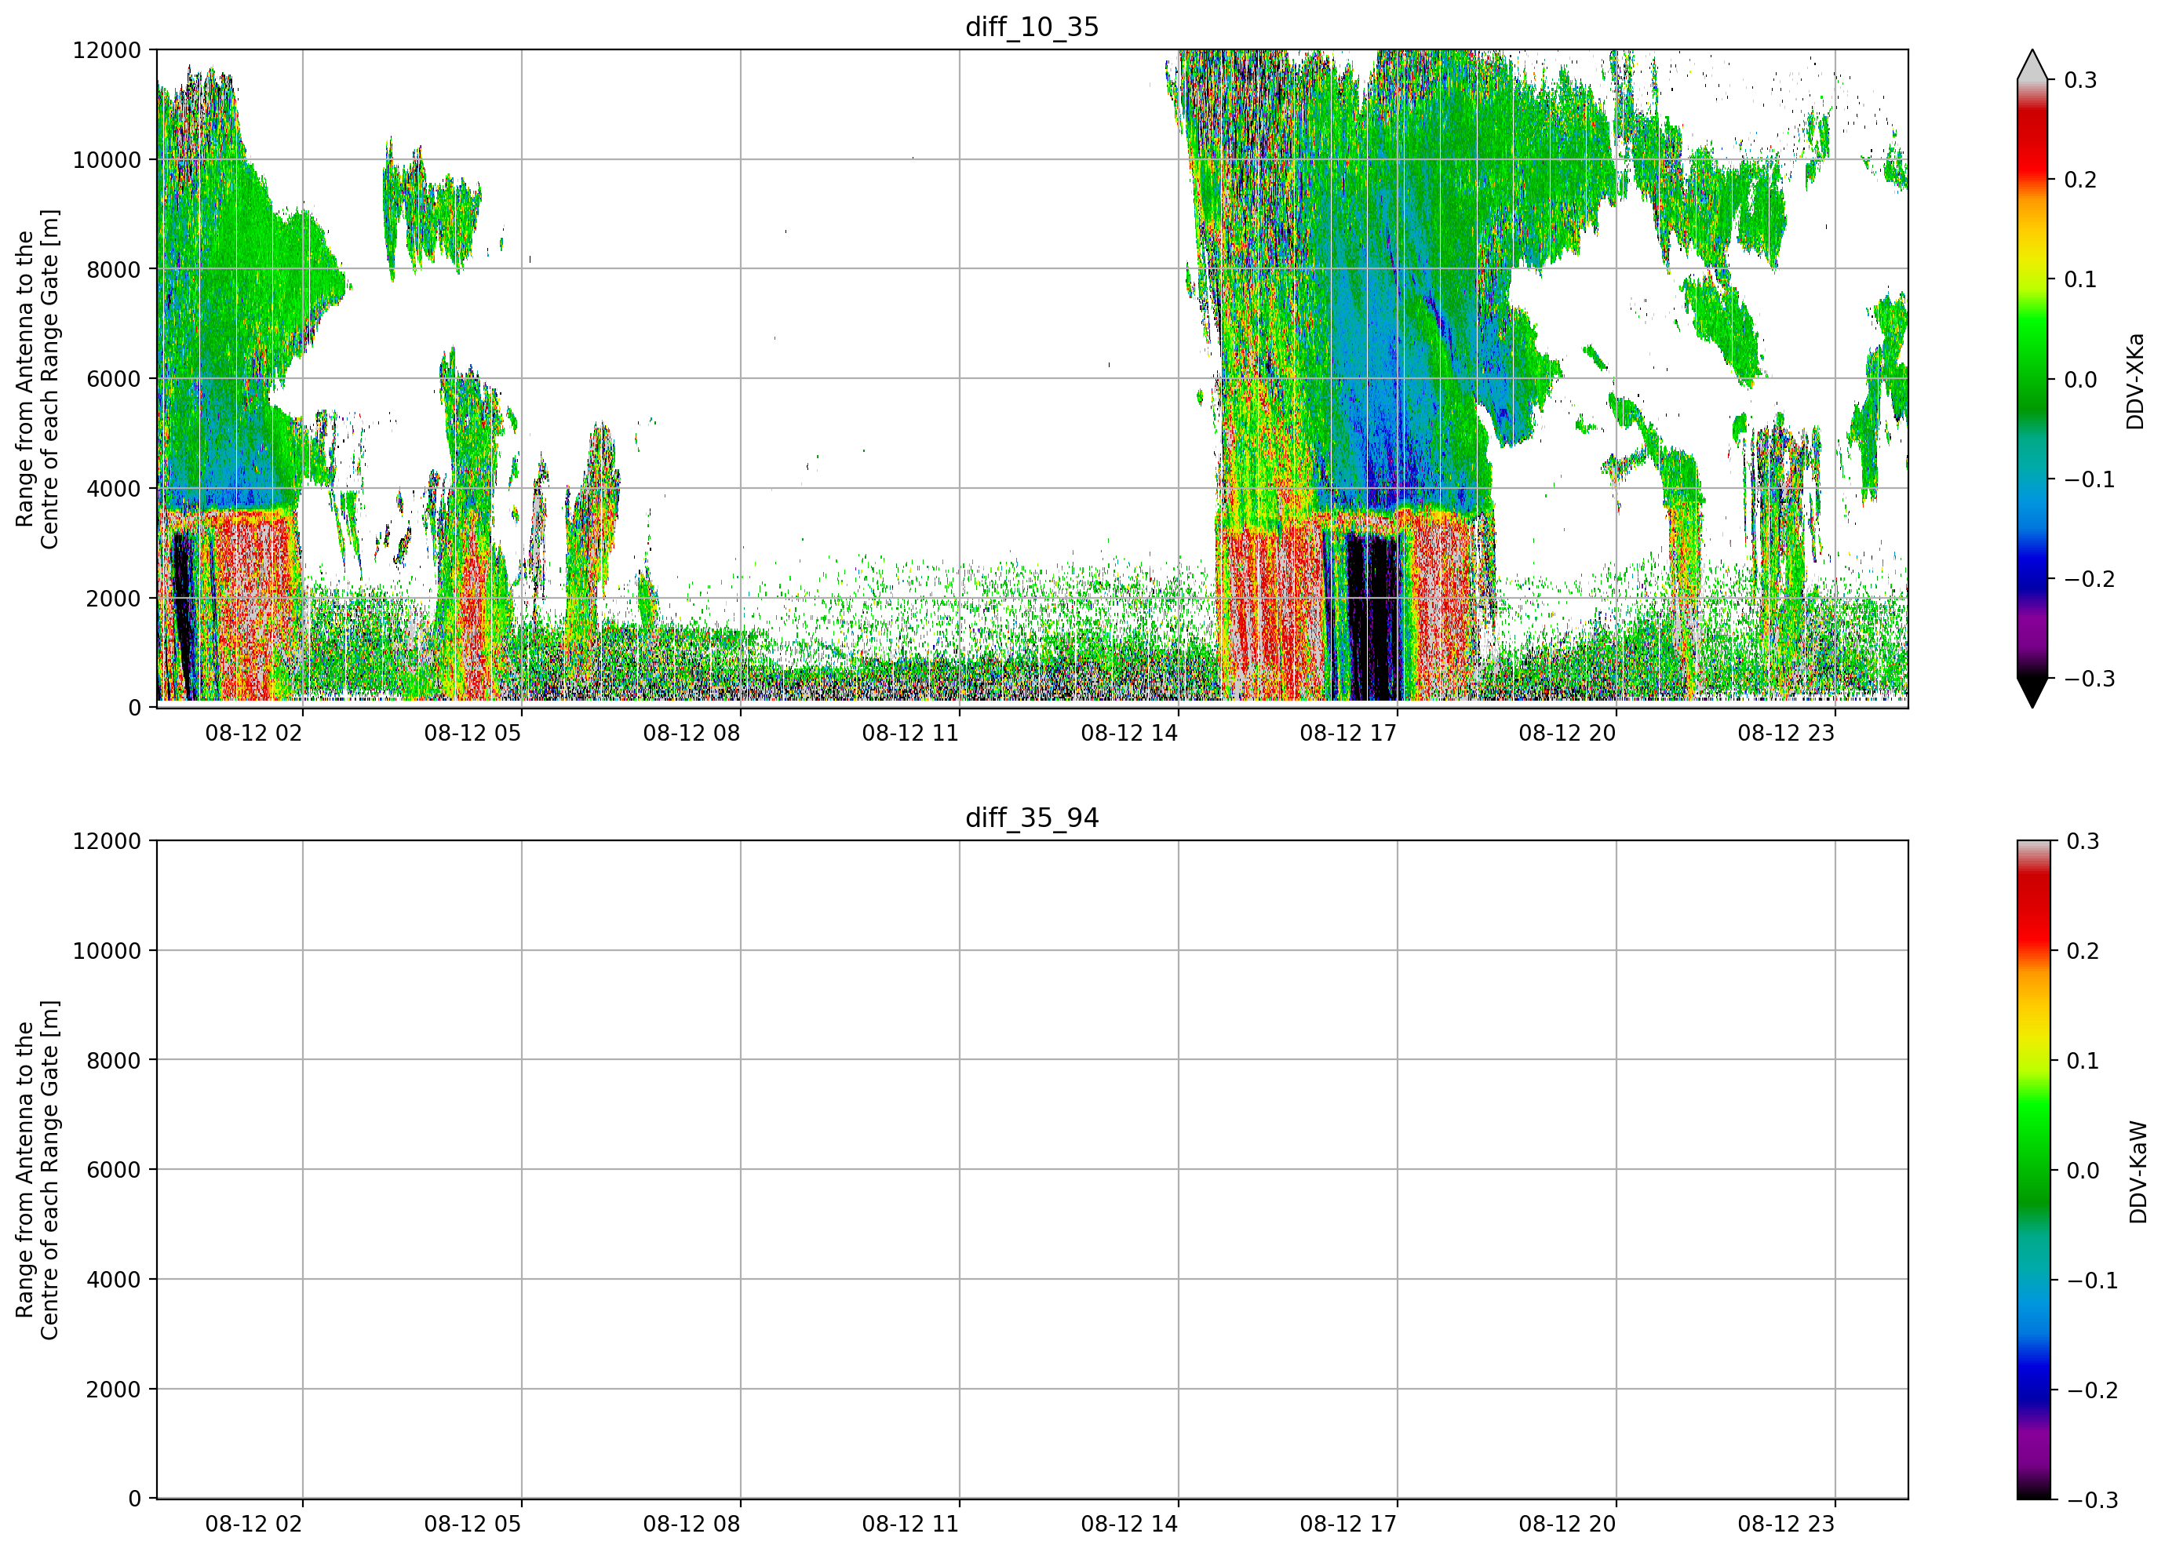This screenshot has height=1552, width=2165.
Task: Click the diff_10_35 y-axis range label
Action: (37, 379)
